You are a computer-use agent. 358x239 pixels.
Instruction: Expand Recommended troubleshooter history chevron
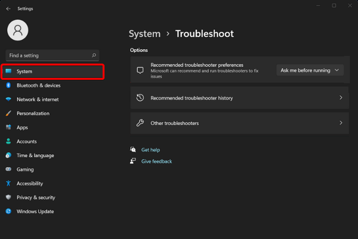point(341,97)
